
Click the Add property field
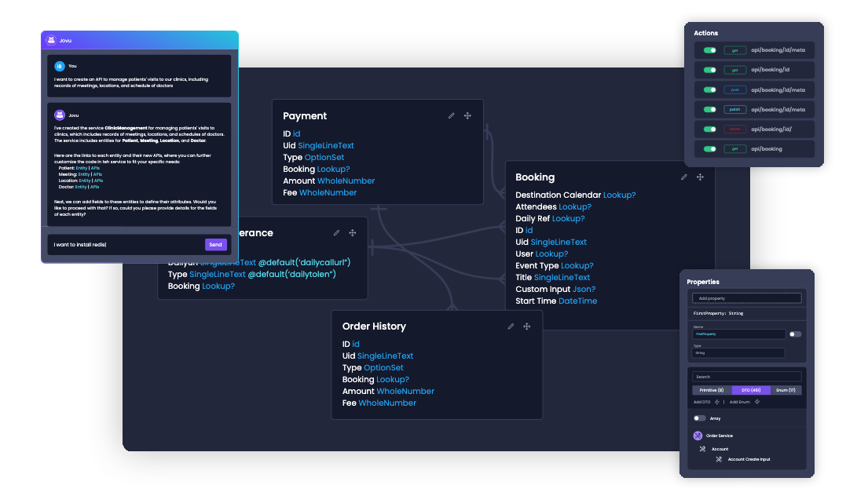pyautogui.click(x=747, y=298)
